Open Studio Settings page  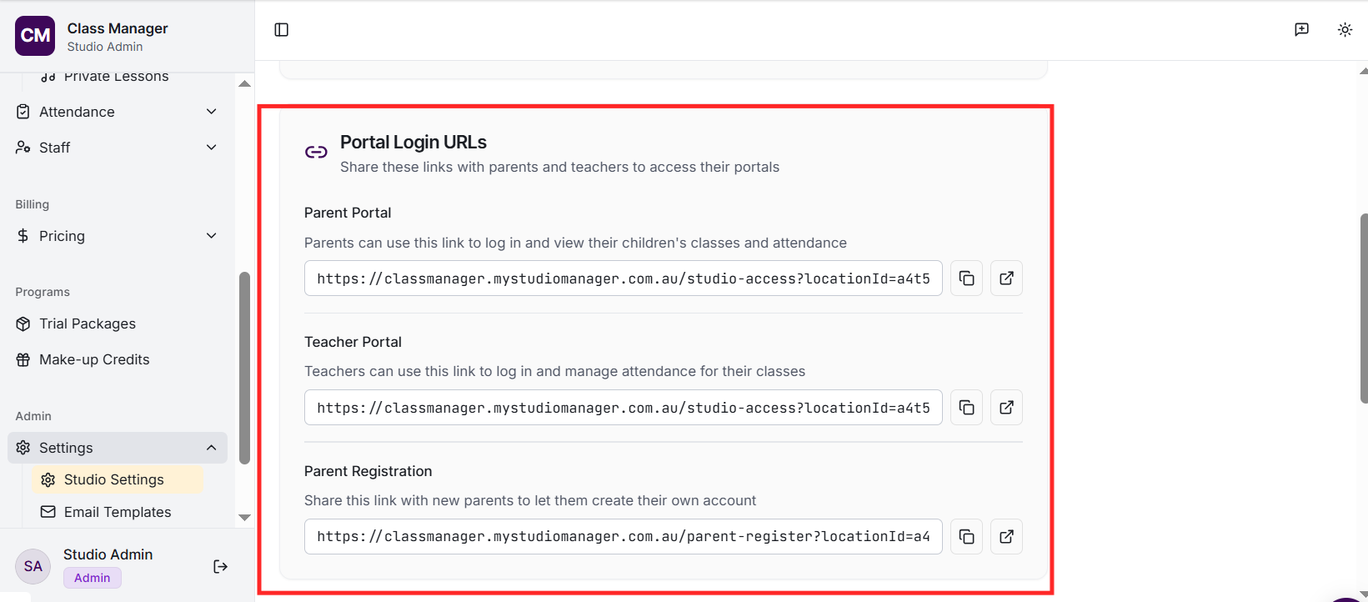114,479
